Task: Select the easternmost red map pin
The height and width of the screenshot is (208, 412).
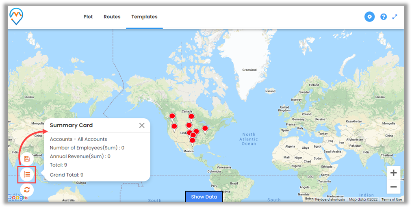Action: coord(205,129)
